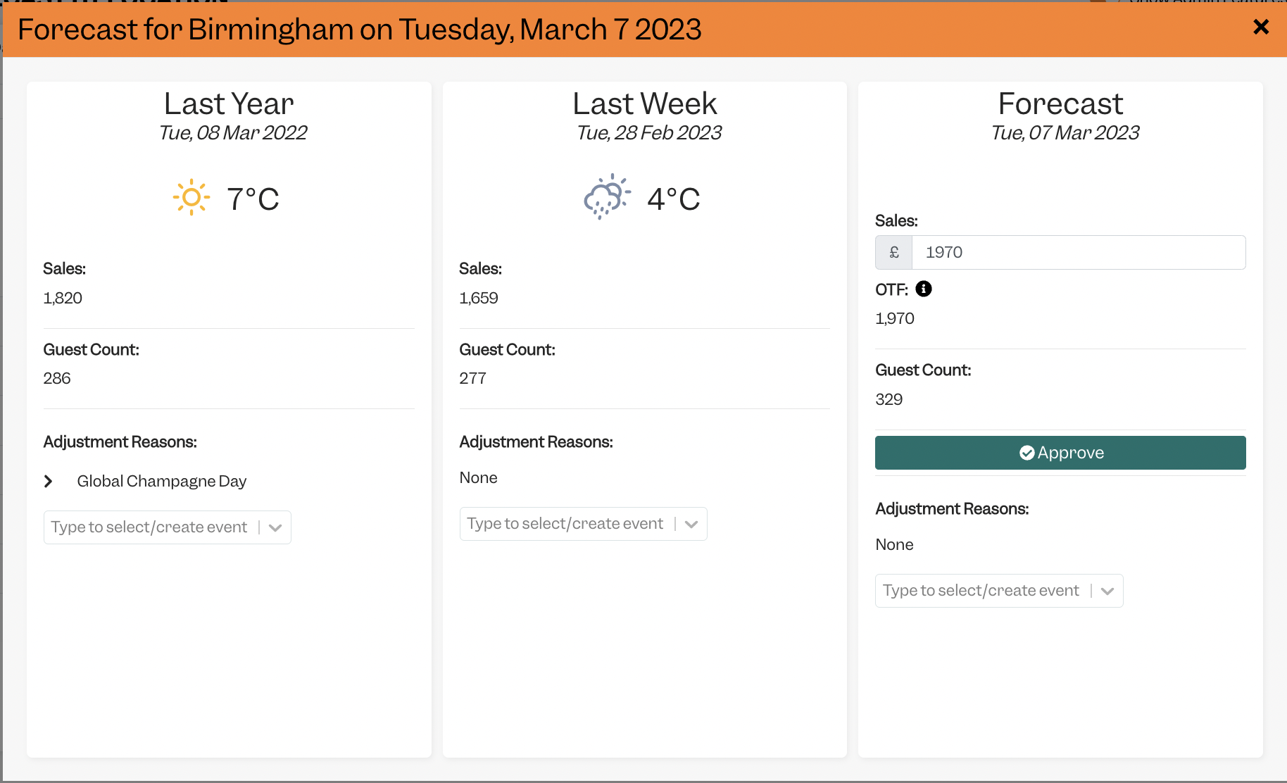The image size is (1287, 783).
Task: Click the rainy cloud icon for Last Week
Action: (607, 196)
